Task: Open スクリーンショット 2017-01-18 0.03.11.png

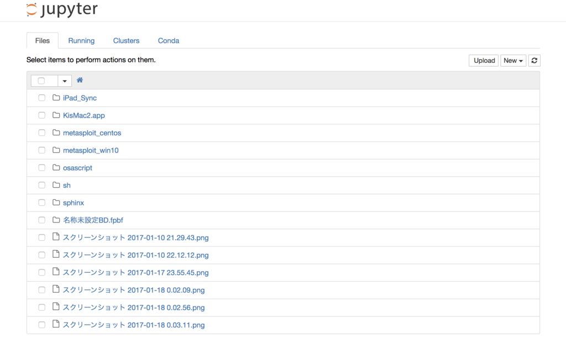Action: coord(134,325)
